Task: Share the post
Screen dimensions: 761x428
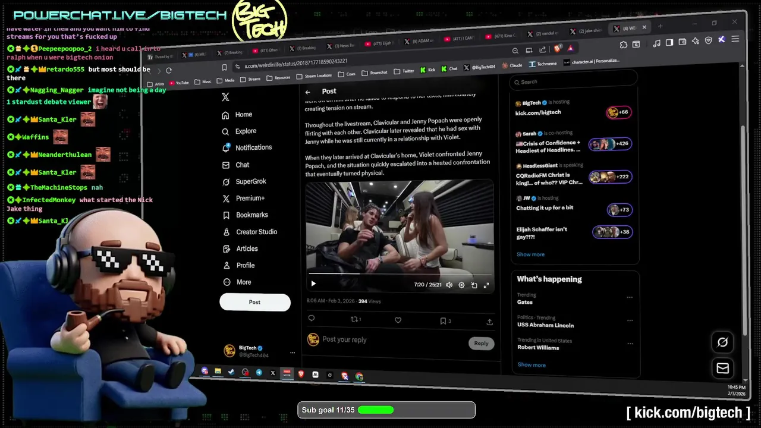Action: click(489, 322)
